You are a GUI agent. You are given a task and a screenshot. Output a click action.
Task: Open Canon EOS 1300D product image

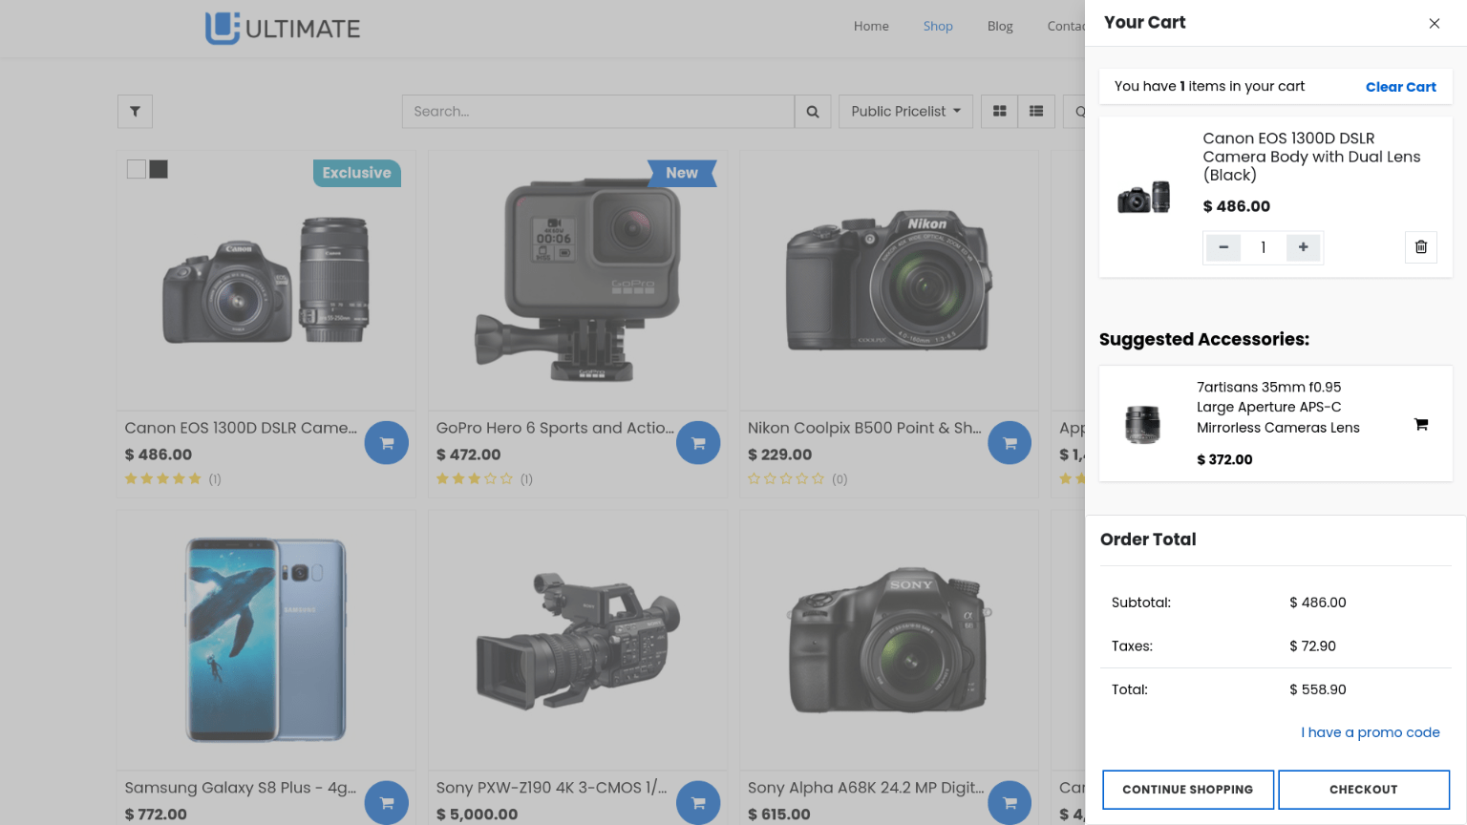[x=266, y=281]
